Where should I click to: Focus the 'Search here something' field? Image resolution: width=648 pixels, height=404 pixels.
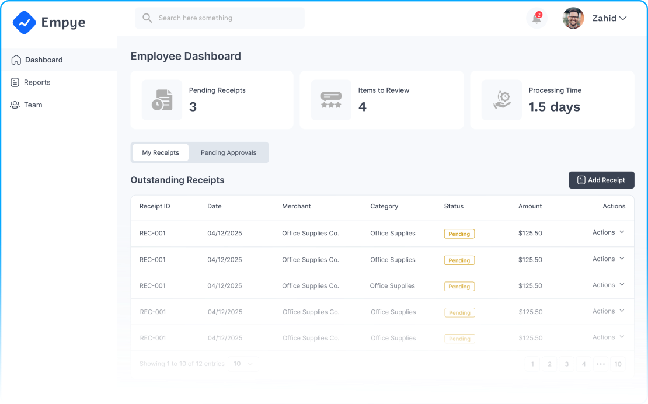(x=220, y=18)
